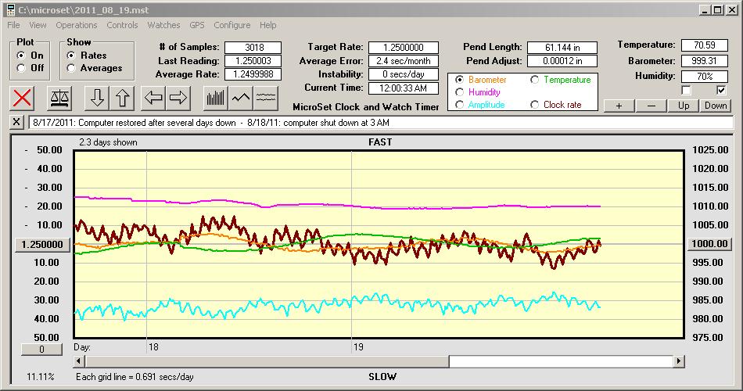Click the Average Rate value field
The height and width of the screenshot is (391, 743).
(x=253, y=74)
